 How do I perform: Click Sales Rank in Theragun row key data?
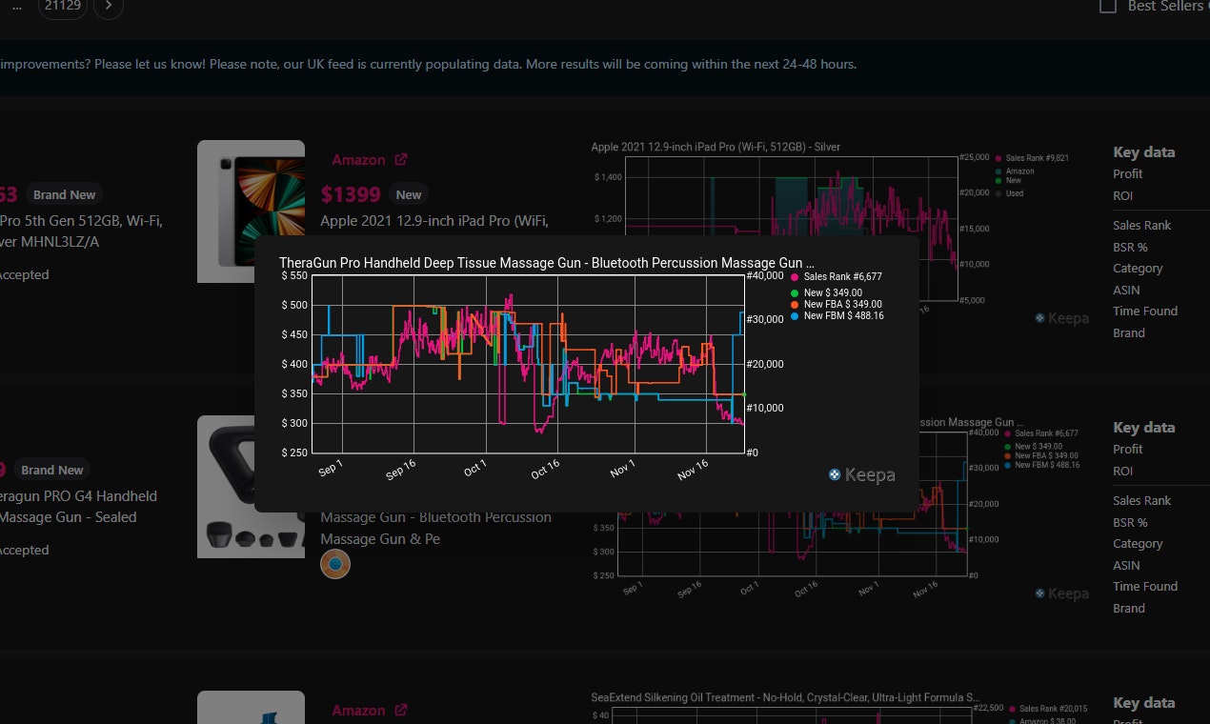point(1141,500)
